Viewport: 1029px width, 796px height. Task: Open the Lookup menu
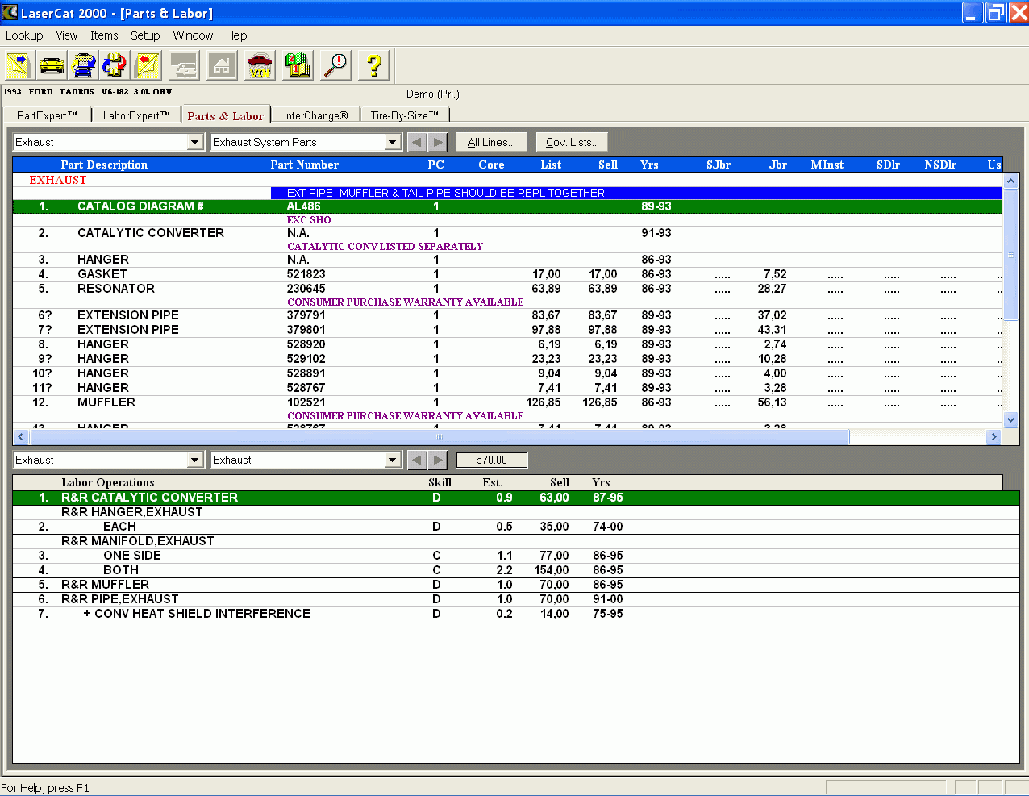point(24,35)
